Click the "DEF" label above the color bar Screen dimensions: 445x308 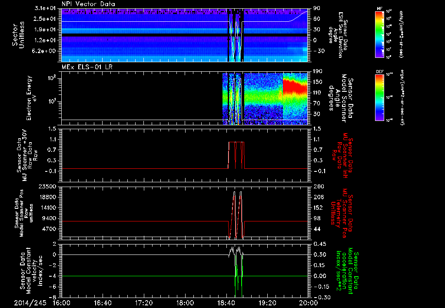click(379, 72)
